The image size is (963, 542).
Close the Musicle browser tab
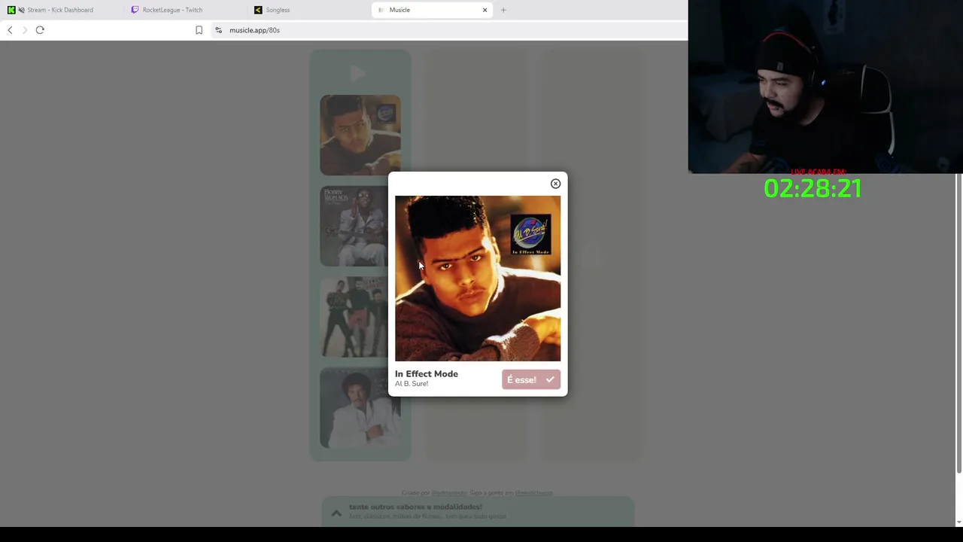coord(485,10)
